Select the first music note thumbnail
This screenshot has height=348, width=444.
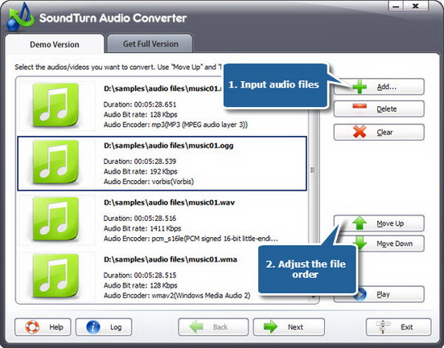click(56, 105)
